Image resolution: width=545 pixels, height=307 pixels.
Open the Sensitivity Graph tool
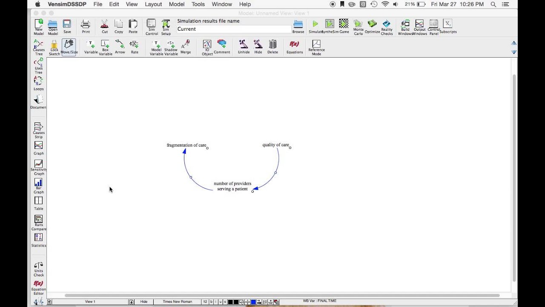pyautogui.click(x=39, y=168)
